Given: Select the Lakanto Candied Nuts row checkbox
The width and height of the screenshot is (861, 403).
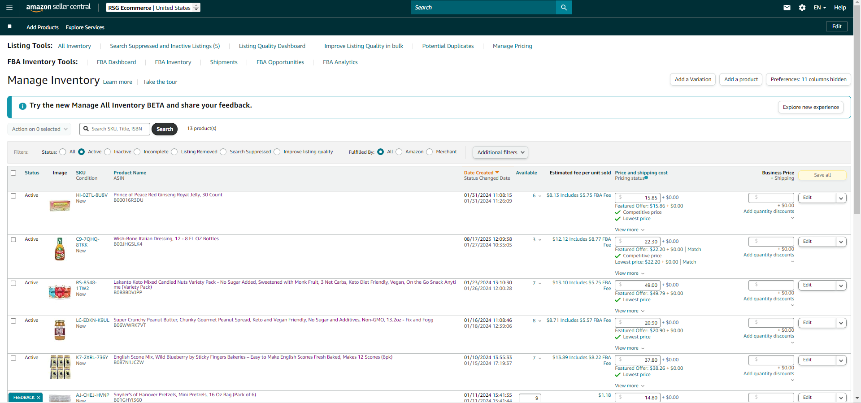Looking at the screenshot, I should click(13, 283).
